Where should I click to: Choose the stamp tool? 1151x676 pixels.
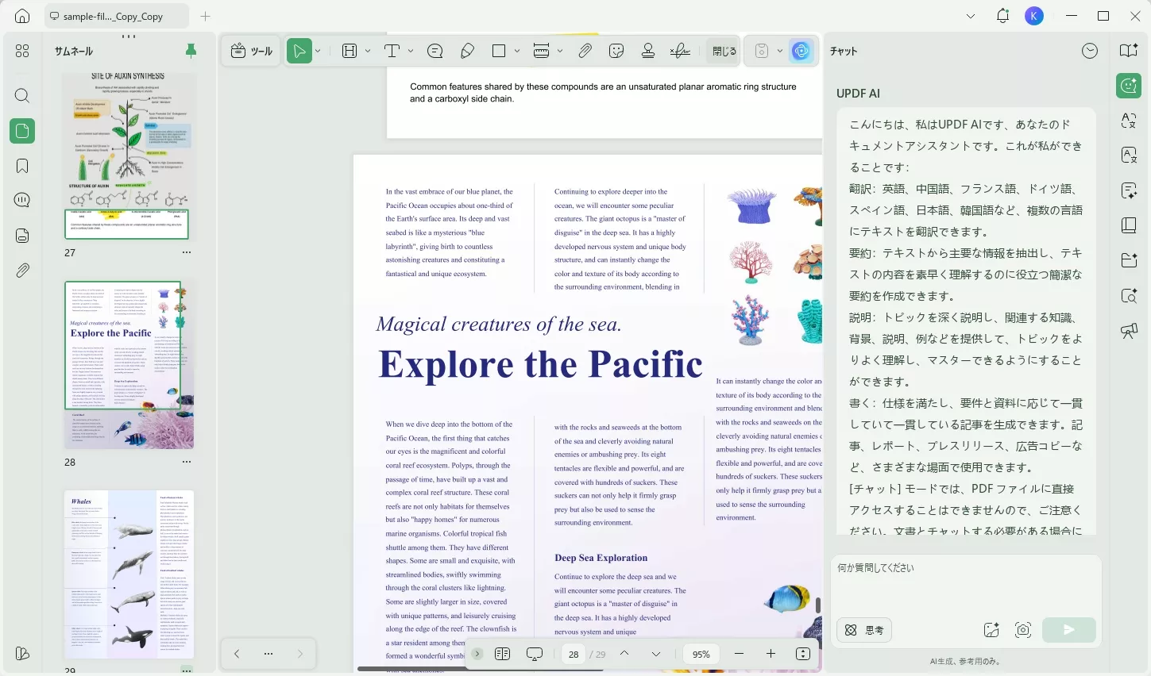(x=648, y=51)
